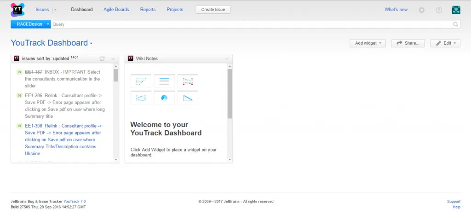Click the first widget thumbnail in Wiki Notes
The width and height of the screenshot is (471, 220).
141,81
